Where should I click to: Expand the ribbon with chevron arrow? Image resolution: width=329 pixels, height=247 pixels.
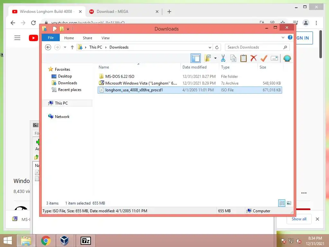pos(283,38)
